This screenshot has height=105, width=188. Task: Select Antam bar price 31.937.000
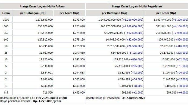click(x=46, y=53)
